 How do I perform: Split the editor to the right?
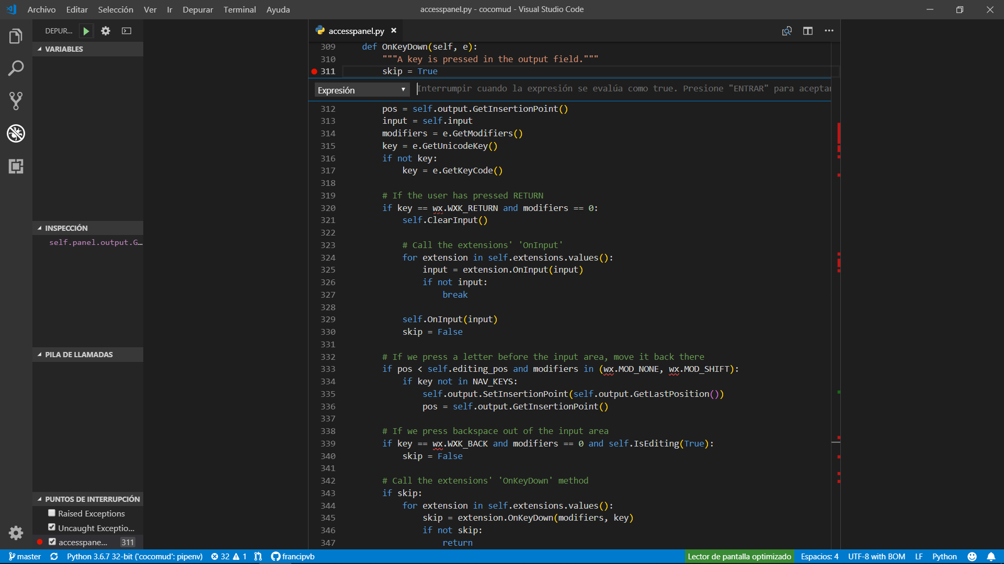pos(808,31)
